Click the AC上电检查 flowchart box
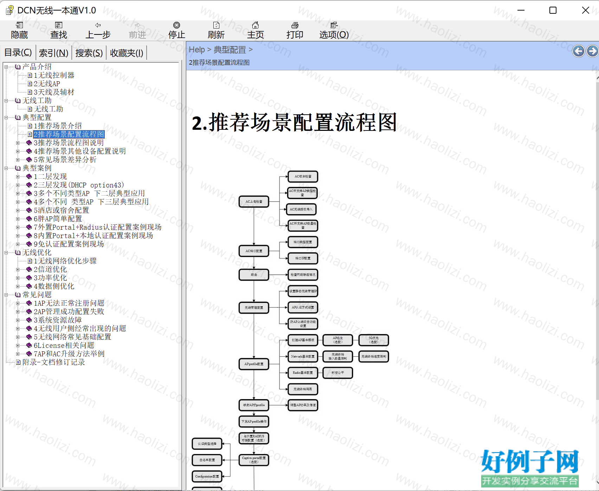The height and width of the screenshot is (491, 599). (x=254, y=202)
